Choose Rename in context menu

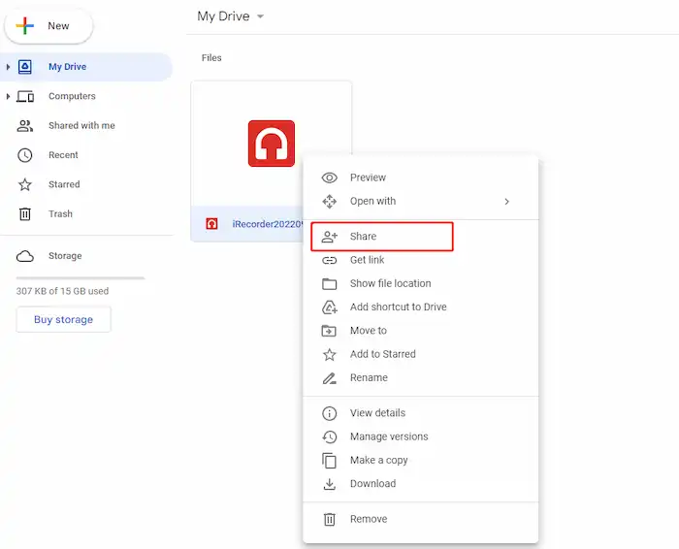(369, 377)
